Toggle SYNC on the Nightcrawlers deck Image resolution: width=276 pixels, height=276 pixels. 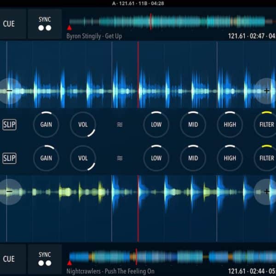tap(45, 259)
